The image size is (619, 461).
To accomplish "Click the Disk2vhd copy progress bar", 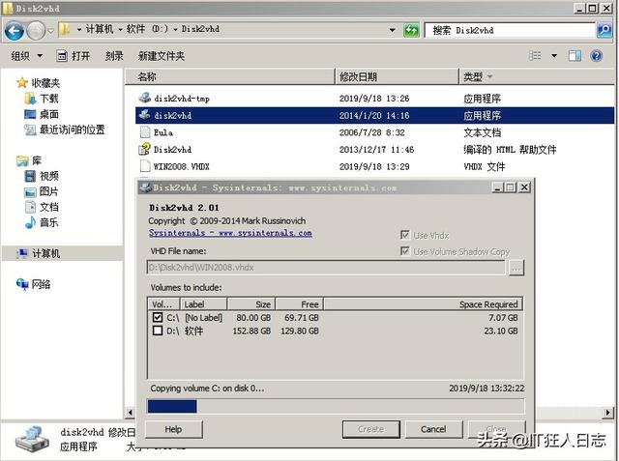I will click(336, 406).
